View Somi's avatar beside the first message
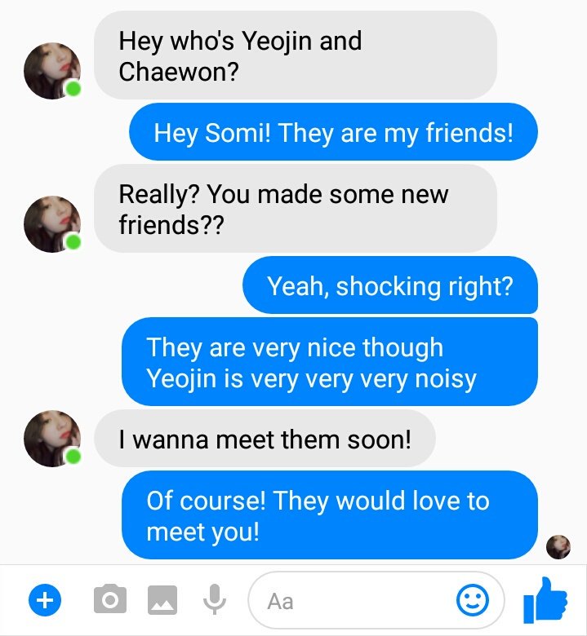Viewport: 587px width, 636px height. pos(52,71)
